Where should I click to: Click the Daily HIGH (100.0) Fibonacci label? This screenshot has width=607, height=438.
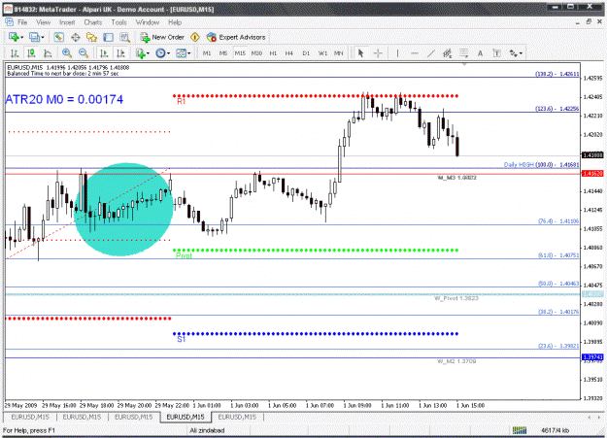click(541, 164)
